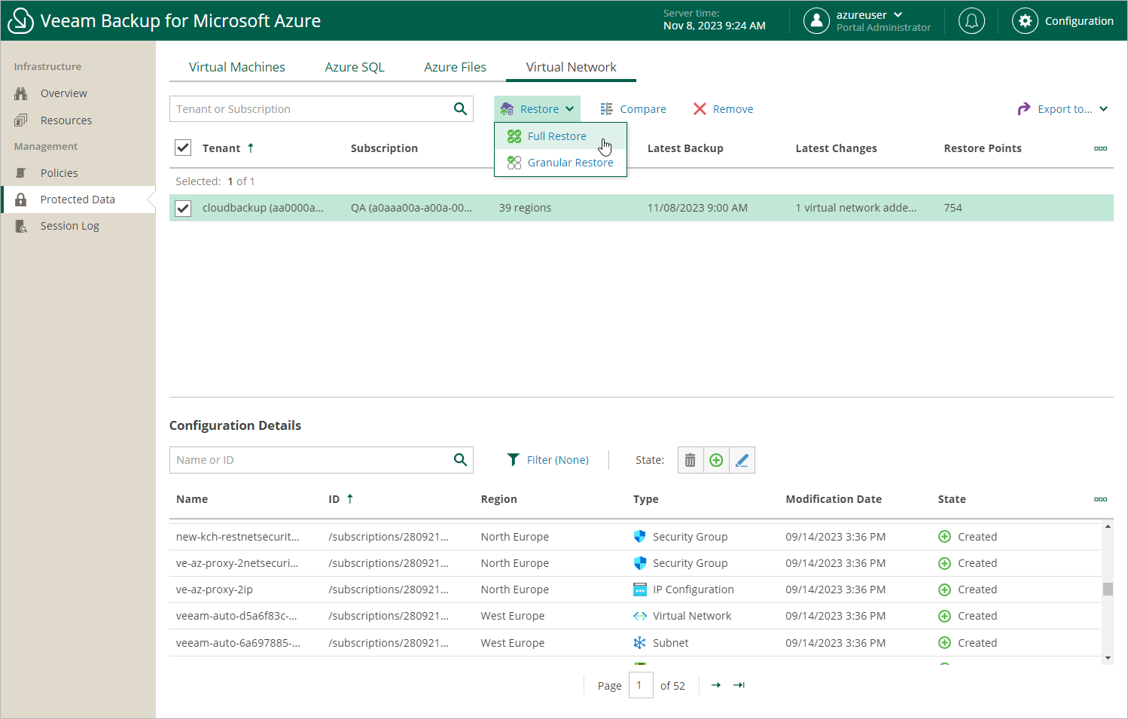This screenshot has width=1128, height=719.
Task: Toggle select-all checkbox in Tenant header
Action: [183, 148]
